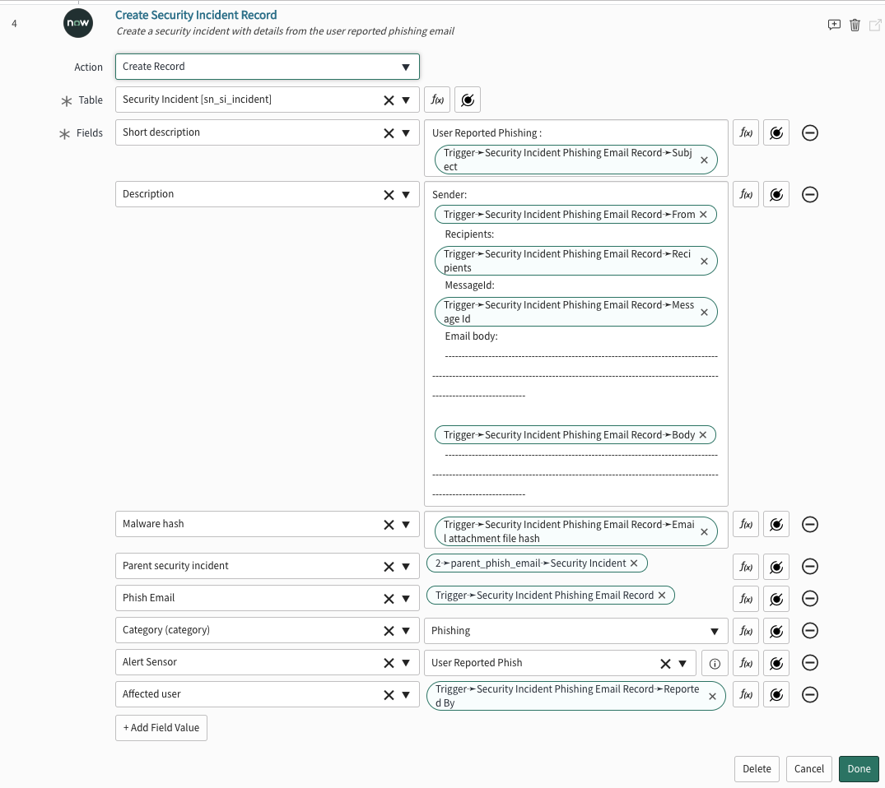The height and width of the screenshot is (788, 885).
Task: Clear the Malware hash field selection
Action: [389, 525]
